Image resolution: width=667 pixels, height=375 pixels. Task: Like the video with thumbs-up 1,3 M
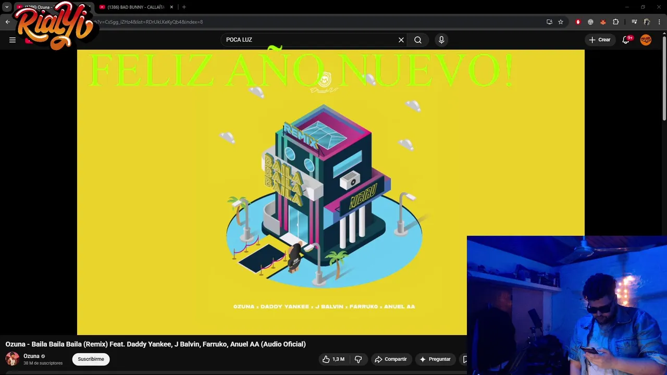[333, 359]
